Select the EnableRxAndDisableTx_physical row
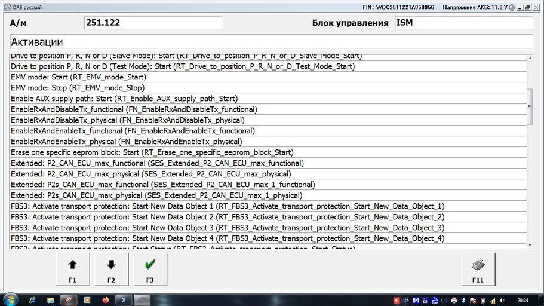The height and width of the screenshot is (306, 544). coord(268,120)
